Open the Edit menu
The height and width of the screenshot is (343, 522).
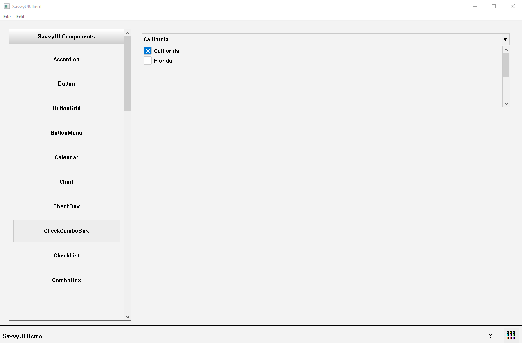pyautogui.click(x=20, y=17)
